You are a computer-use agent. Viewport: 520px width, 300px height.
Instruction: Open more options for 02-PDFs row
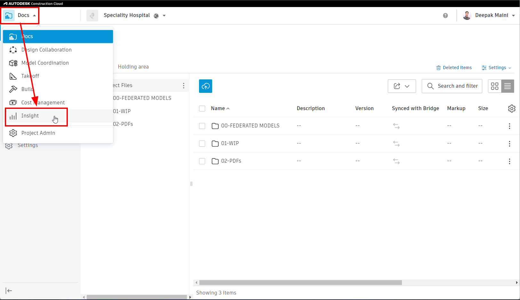click(509, 161)
